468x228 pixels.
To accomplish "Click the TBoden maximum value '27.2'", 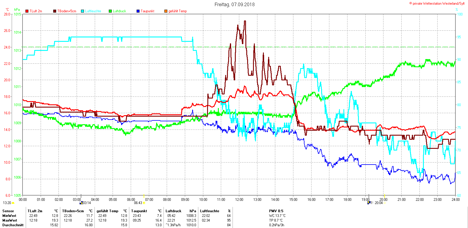I will (90, 220).
